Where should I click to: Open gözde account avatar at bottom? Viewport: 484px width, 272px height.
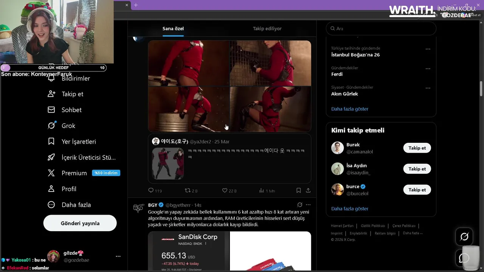tap(53, 256)
